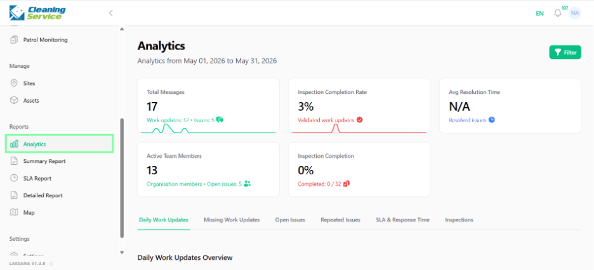
Task: Click the Sites location pin icon
Action: coord(14,83)
